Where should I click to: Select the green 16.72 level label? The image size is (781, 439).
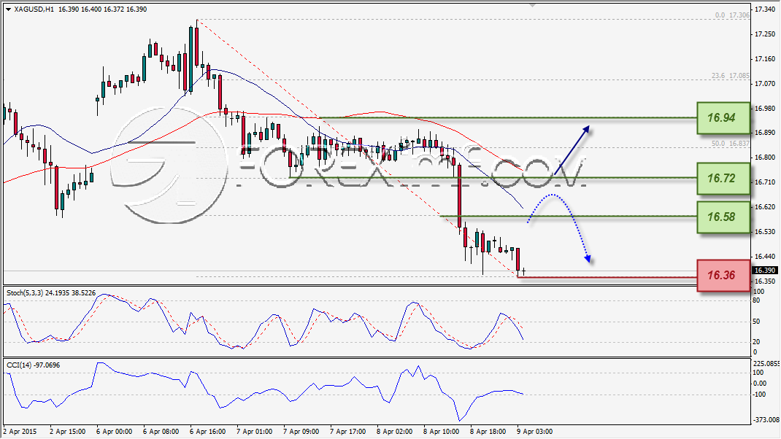pyautogui.click(x=723, y=178)
